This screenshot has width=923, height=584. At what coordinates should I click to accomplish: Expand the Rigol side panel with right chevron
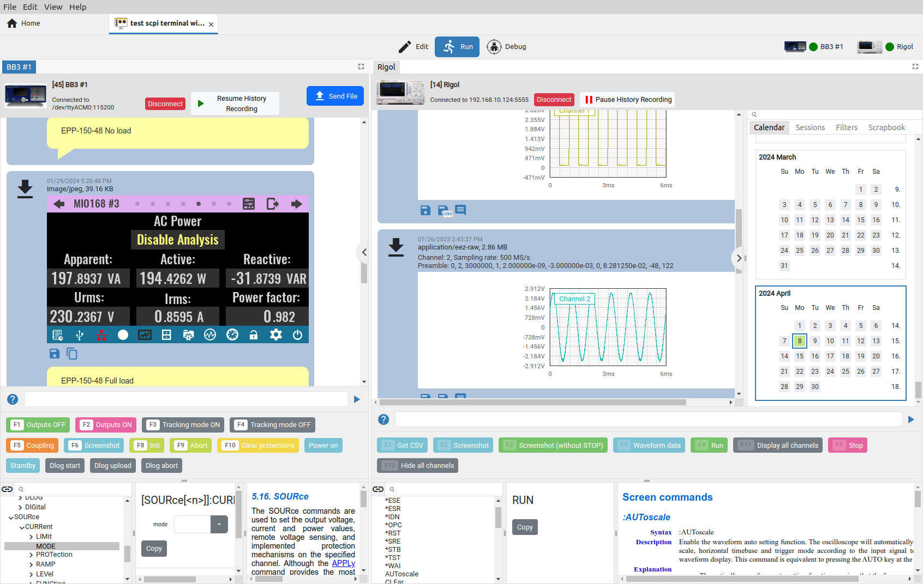pyautogui.click(x=739, y=258)
